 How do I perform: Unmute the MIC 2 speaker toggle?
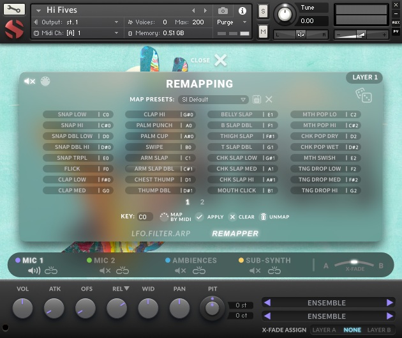tap(105, 270)
